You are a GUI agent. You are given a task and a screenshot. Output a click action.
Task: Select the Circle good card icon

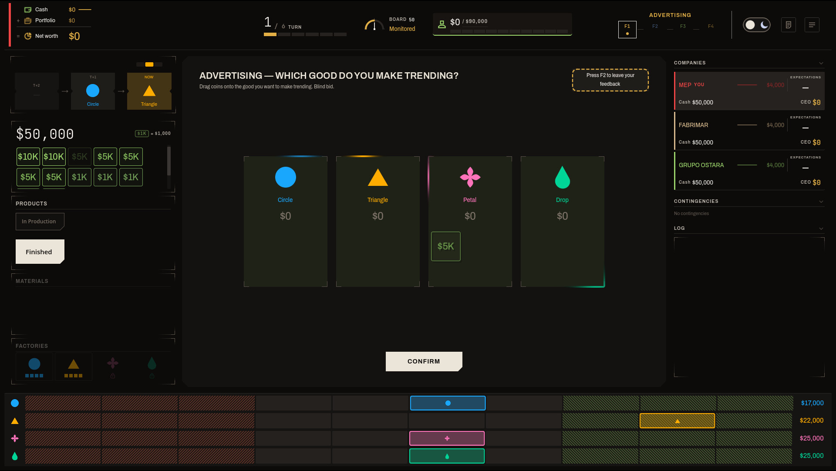pos(286,177)
